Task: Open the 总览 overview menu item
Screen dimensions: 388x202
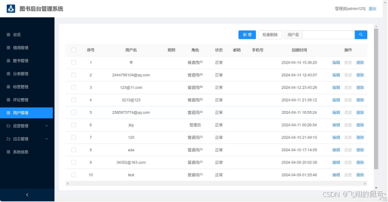Action: [x=26, y=35]
